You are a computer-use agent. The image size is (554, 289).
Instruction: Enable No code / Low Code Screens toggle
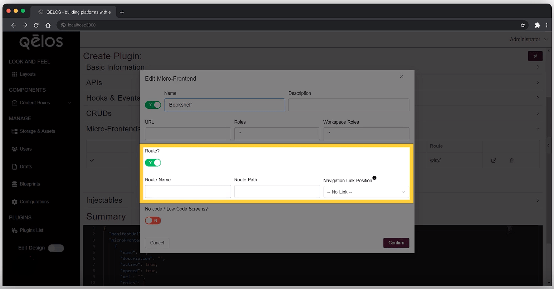pyautogui.click(x=153, y=220)
